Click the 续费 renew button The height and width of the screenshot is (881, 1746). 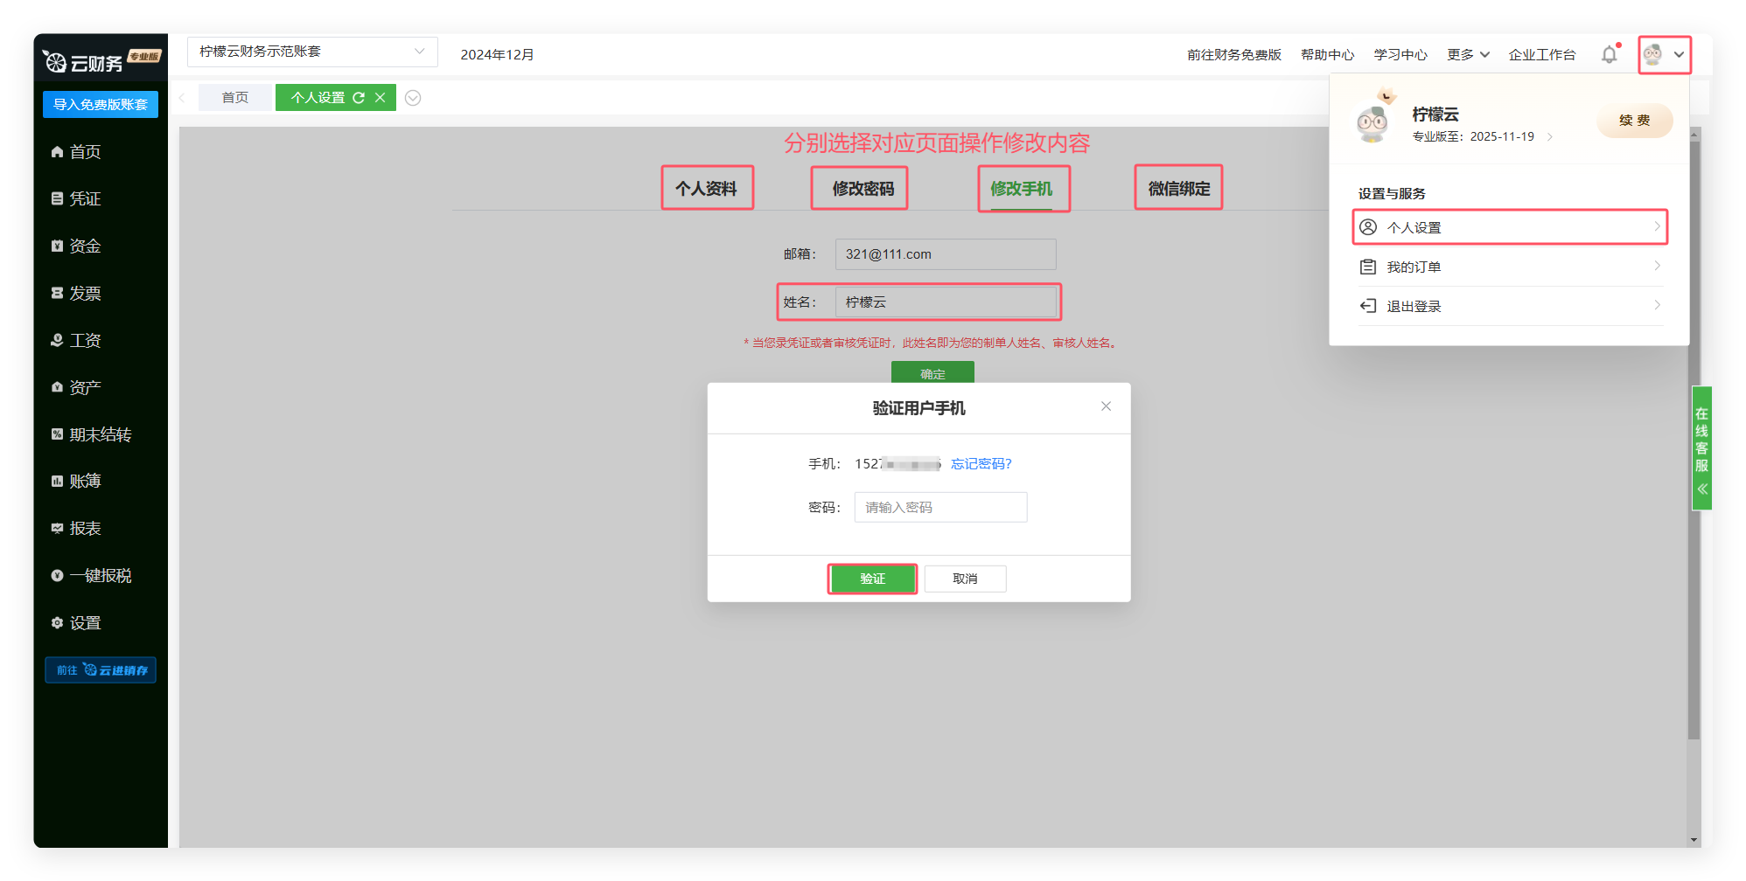coord(1633,121)
